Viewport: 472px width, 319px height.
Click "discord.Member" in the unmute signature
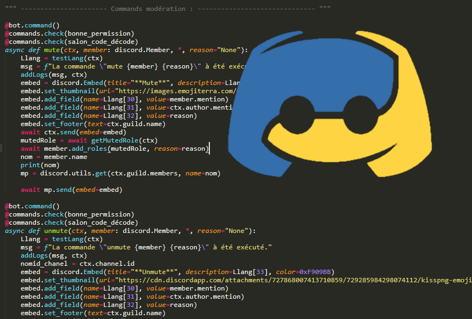(150, 231)
